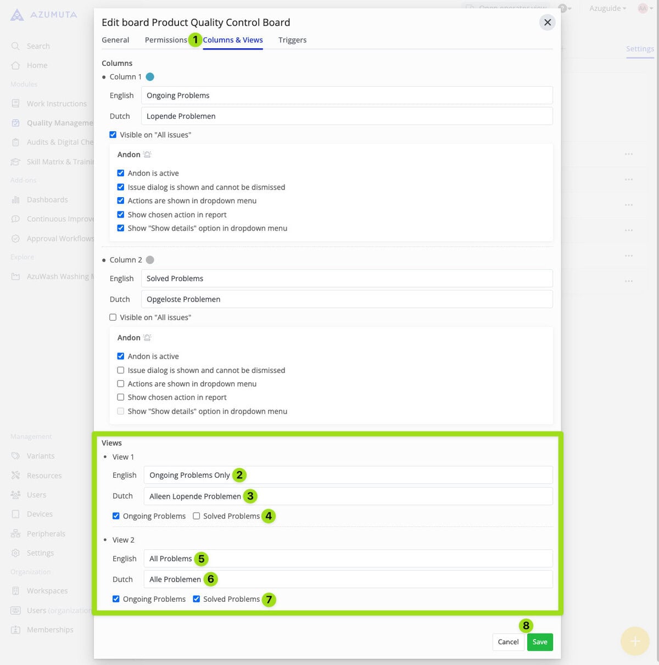Image resolution: width=659 pixels, height=665 pixels.
Task: Click the Home icon in sidebar
Action: coord(15,65)
